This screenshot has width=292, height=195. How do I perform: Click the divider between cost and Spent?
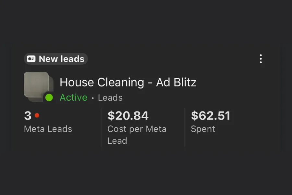coord(185,127)
